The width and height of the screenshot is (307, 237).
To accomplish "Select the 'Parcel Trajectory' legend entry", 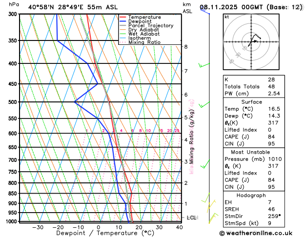I will point(151,26).
